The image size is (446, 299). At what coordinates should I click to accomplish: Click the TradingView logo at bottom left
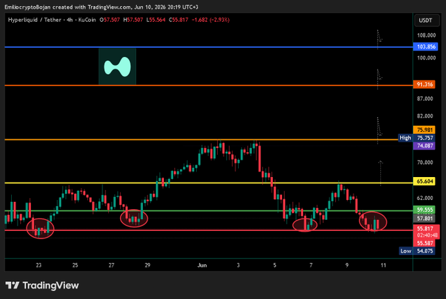tap(42, 285)
